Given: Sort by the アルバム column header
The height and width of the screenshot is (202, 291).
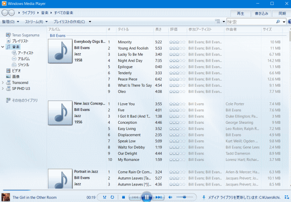Looking at the screenshot, I should pos(77,29).
